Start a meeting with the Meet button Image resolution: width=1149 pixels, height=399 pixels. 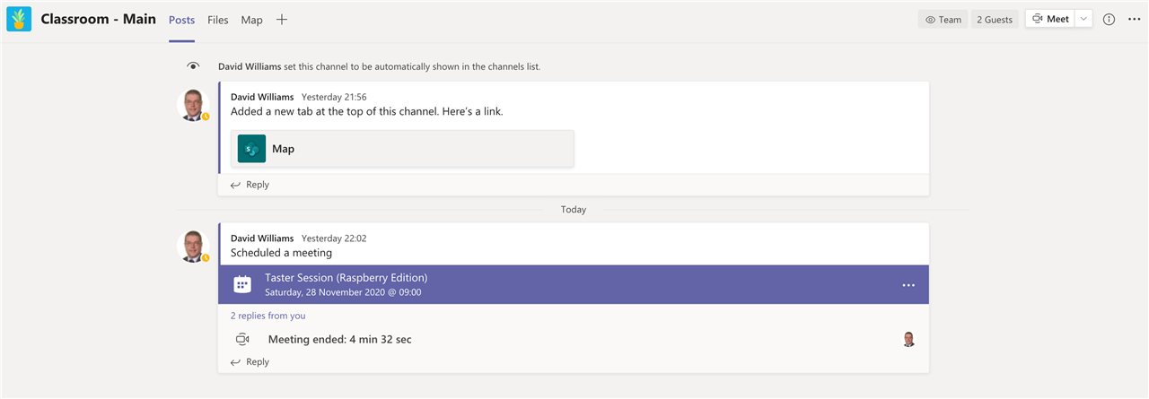[1050, 19]
